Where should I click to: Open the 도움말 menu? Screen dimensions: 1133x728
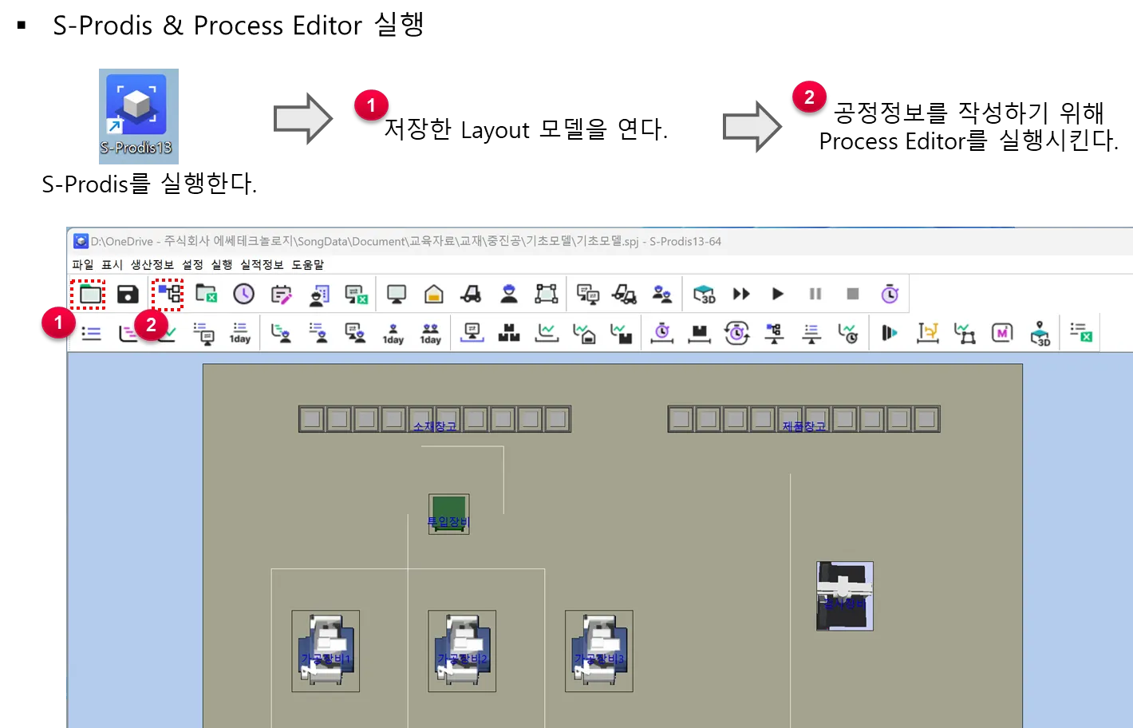307,264
